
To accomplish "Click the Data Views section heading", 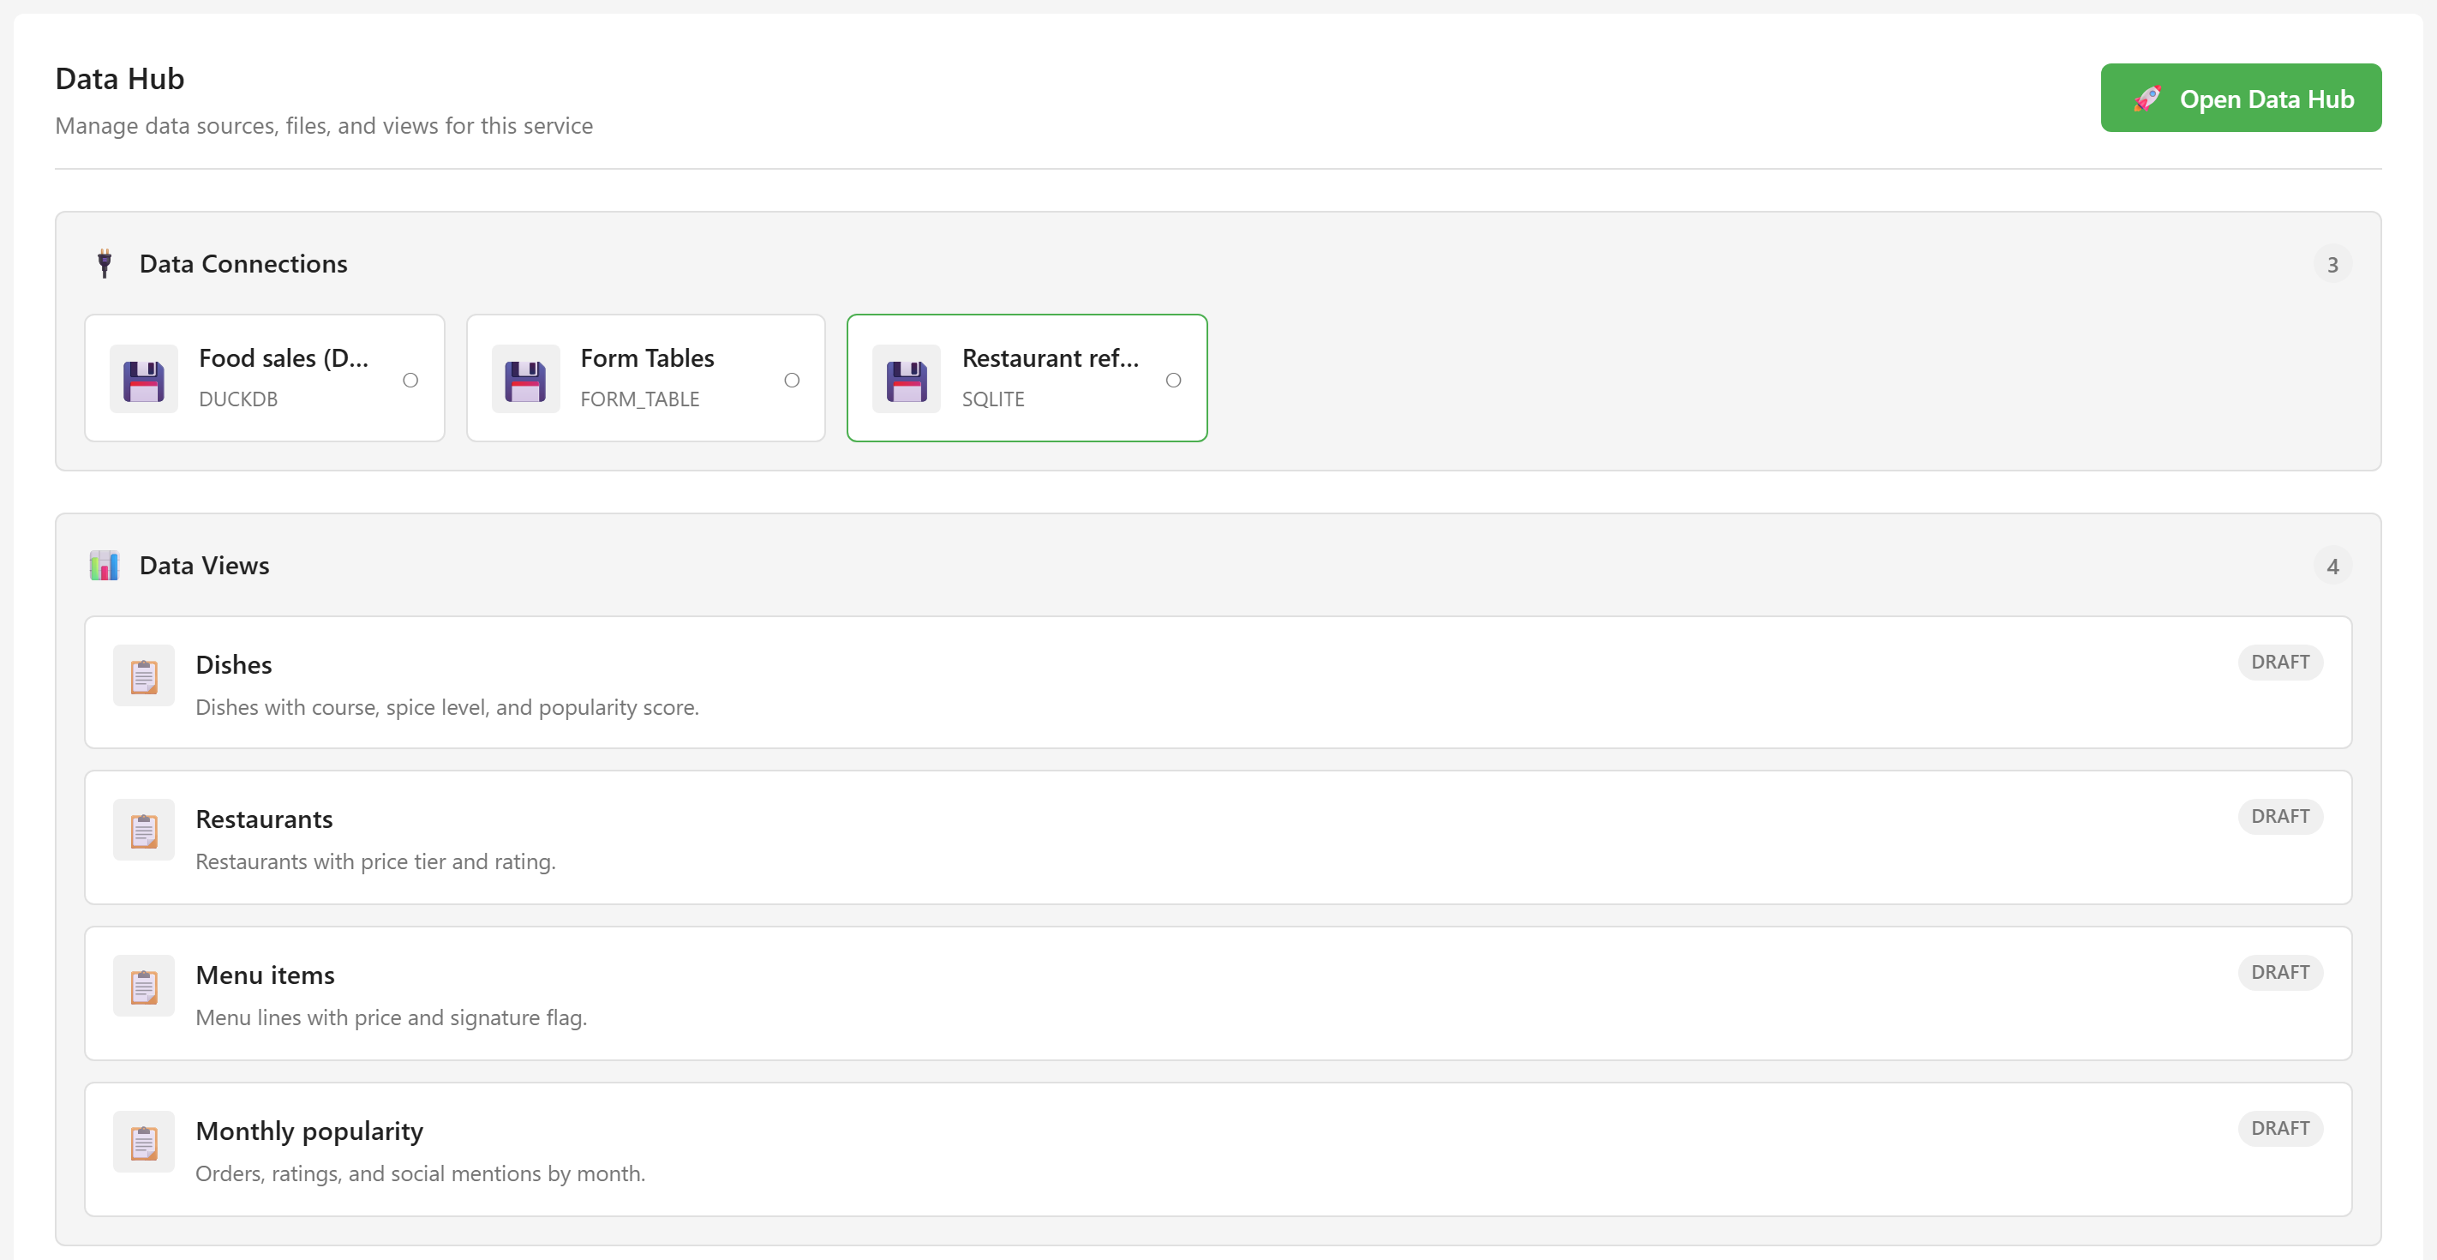I will [x=204, y=566].
